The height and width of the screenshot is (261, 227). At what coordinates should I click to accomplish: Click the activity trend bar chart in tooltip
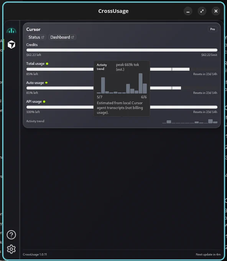[x=122, y=83]
